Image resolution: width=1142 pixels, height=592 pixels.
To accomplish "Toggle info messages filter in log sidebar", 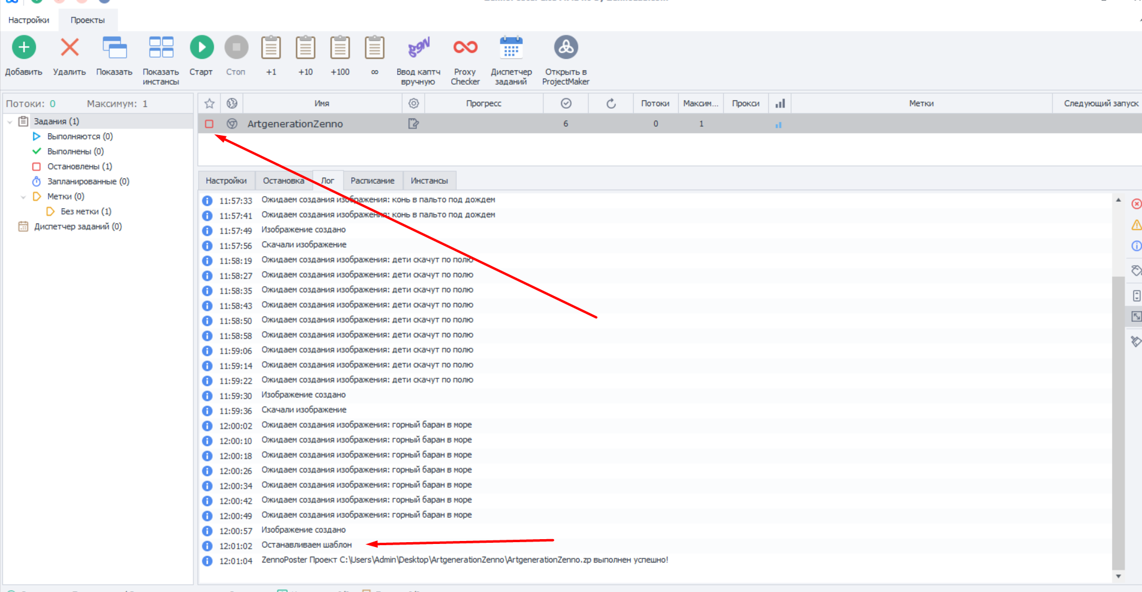I will (x=1136, y=246).
